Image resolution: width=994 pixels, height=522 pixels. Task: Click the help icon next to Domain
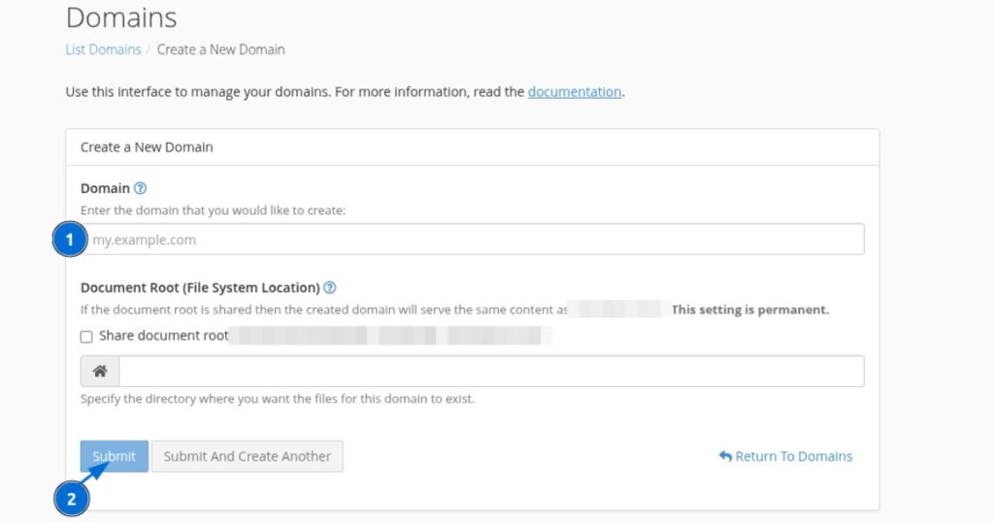click(140, 188)
